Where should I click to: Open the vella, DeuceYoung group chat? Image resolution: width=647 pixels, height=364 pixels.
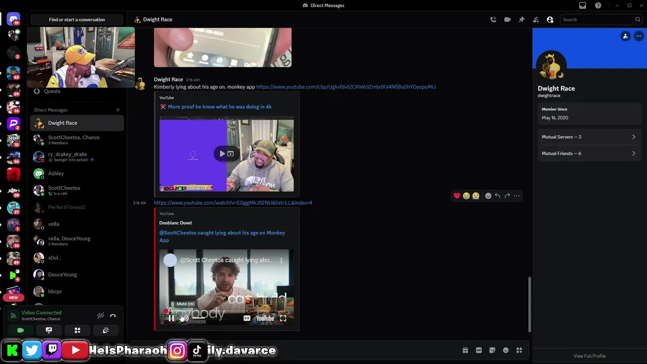coord(77,241)
